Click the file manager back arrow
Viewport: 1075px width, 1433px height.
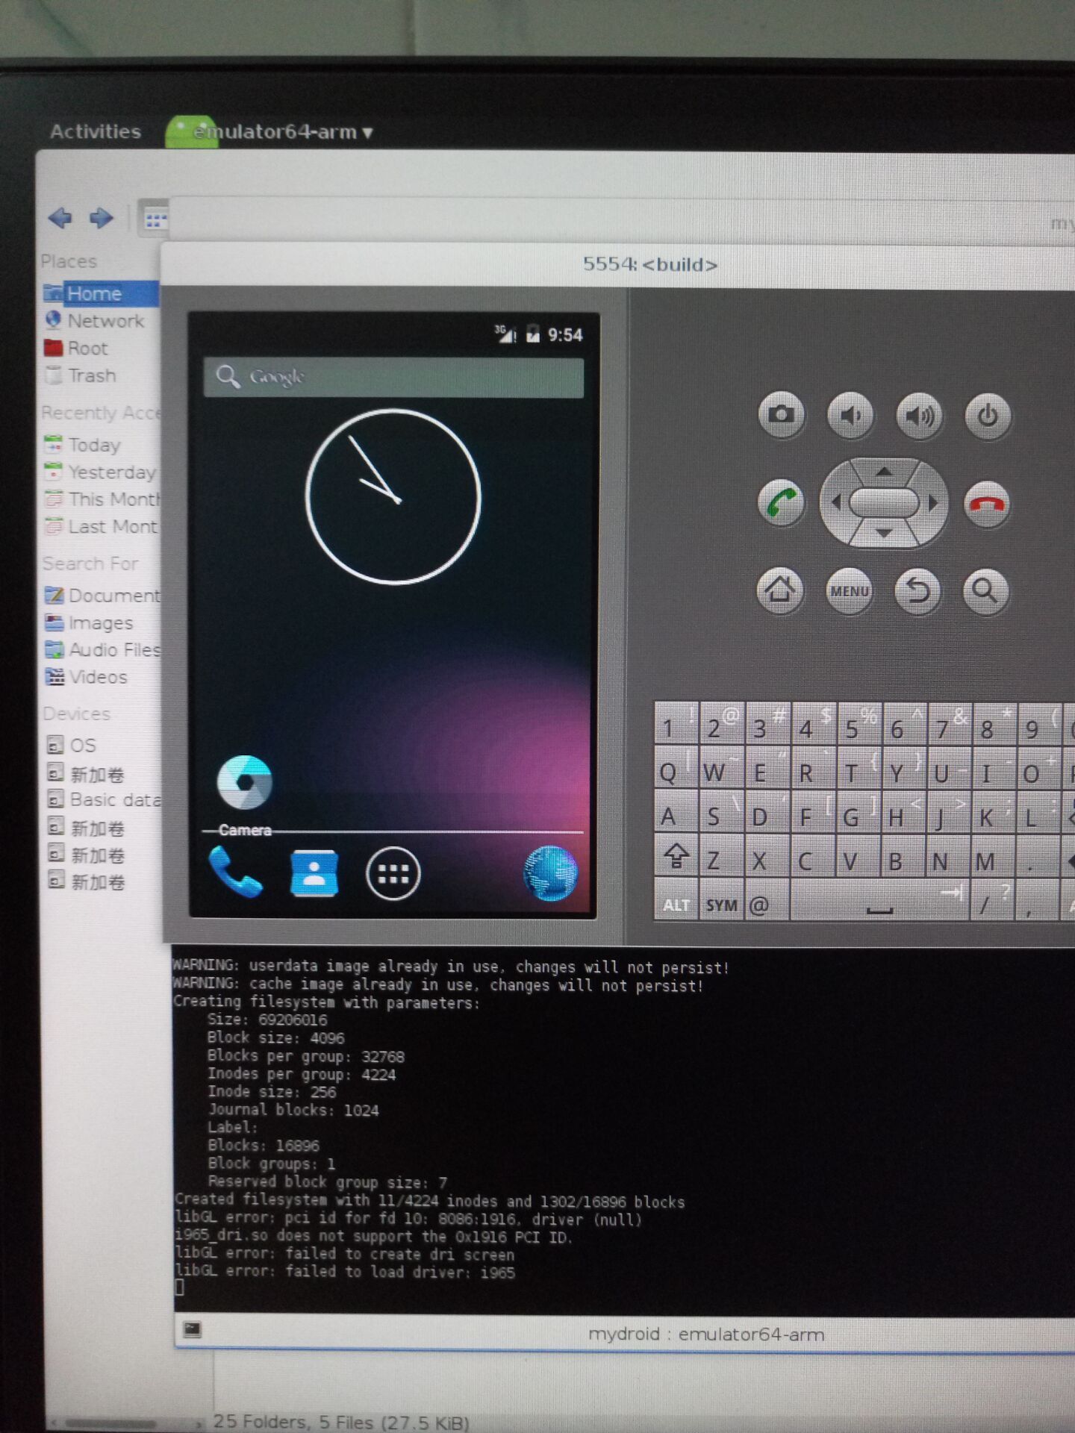[60, 218]
